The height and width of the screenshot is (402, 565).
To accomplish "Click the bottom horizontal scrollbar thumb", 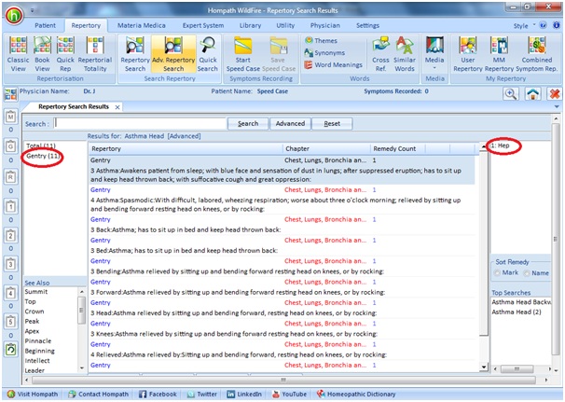I will [283, 380].
